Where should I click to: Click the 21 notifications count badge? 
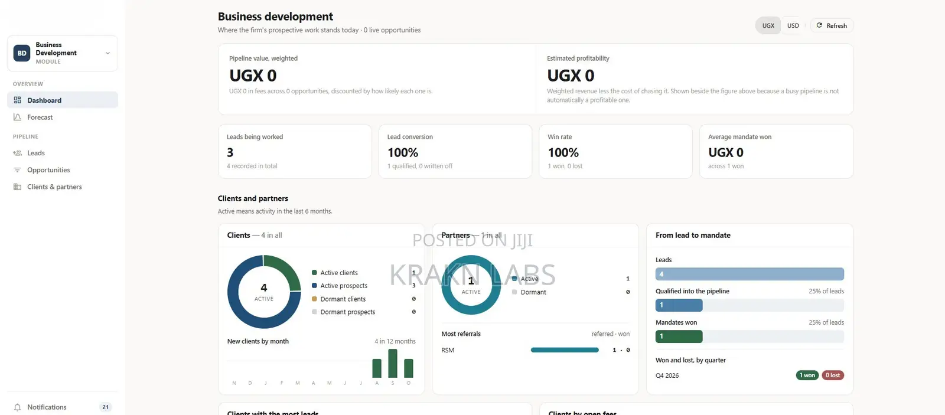[105, 407]
